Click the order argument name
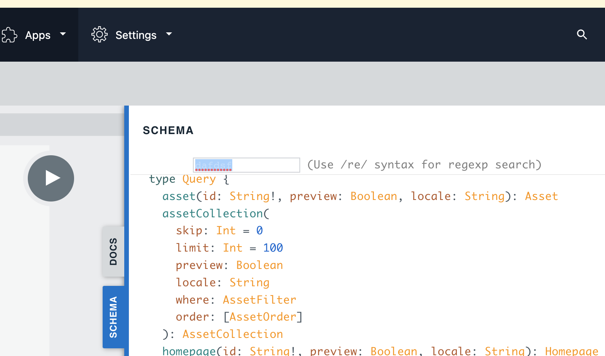 click(x=192, y=317)
